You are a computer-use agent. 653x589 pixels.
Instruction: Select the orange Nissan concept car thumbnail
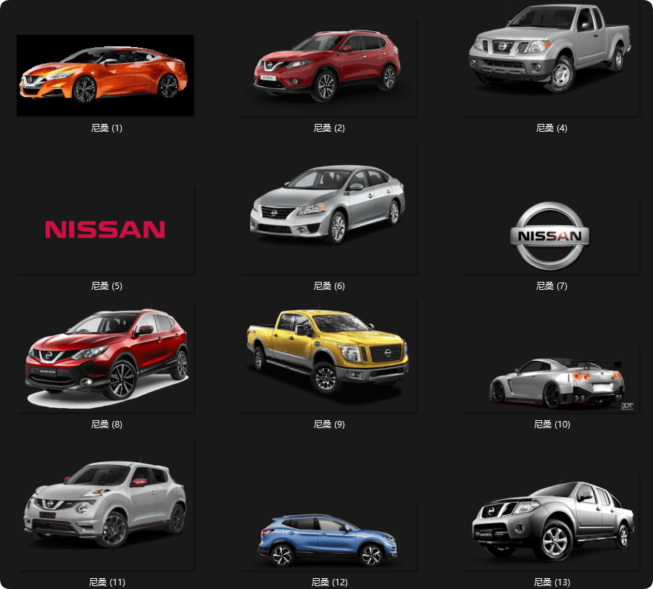pos(105,75)
